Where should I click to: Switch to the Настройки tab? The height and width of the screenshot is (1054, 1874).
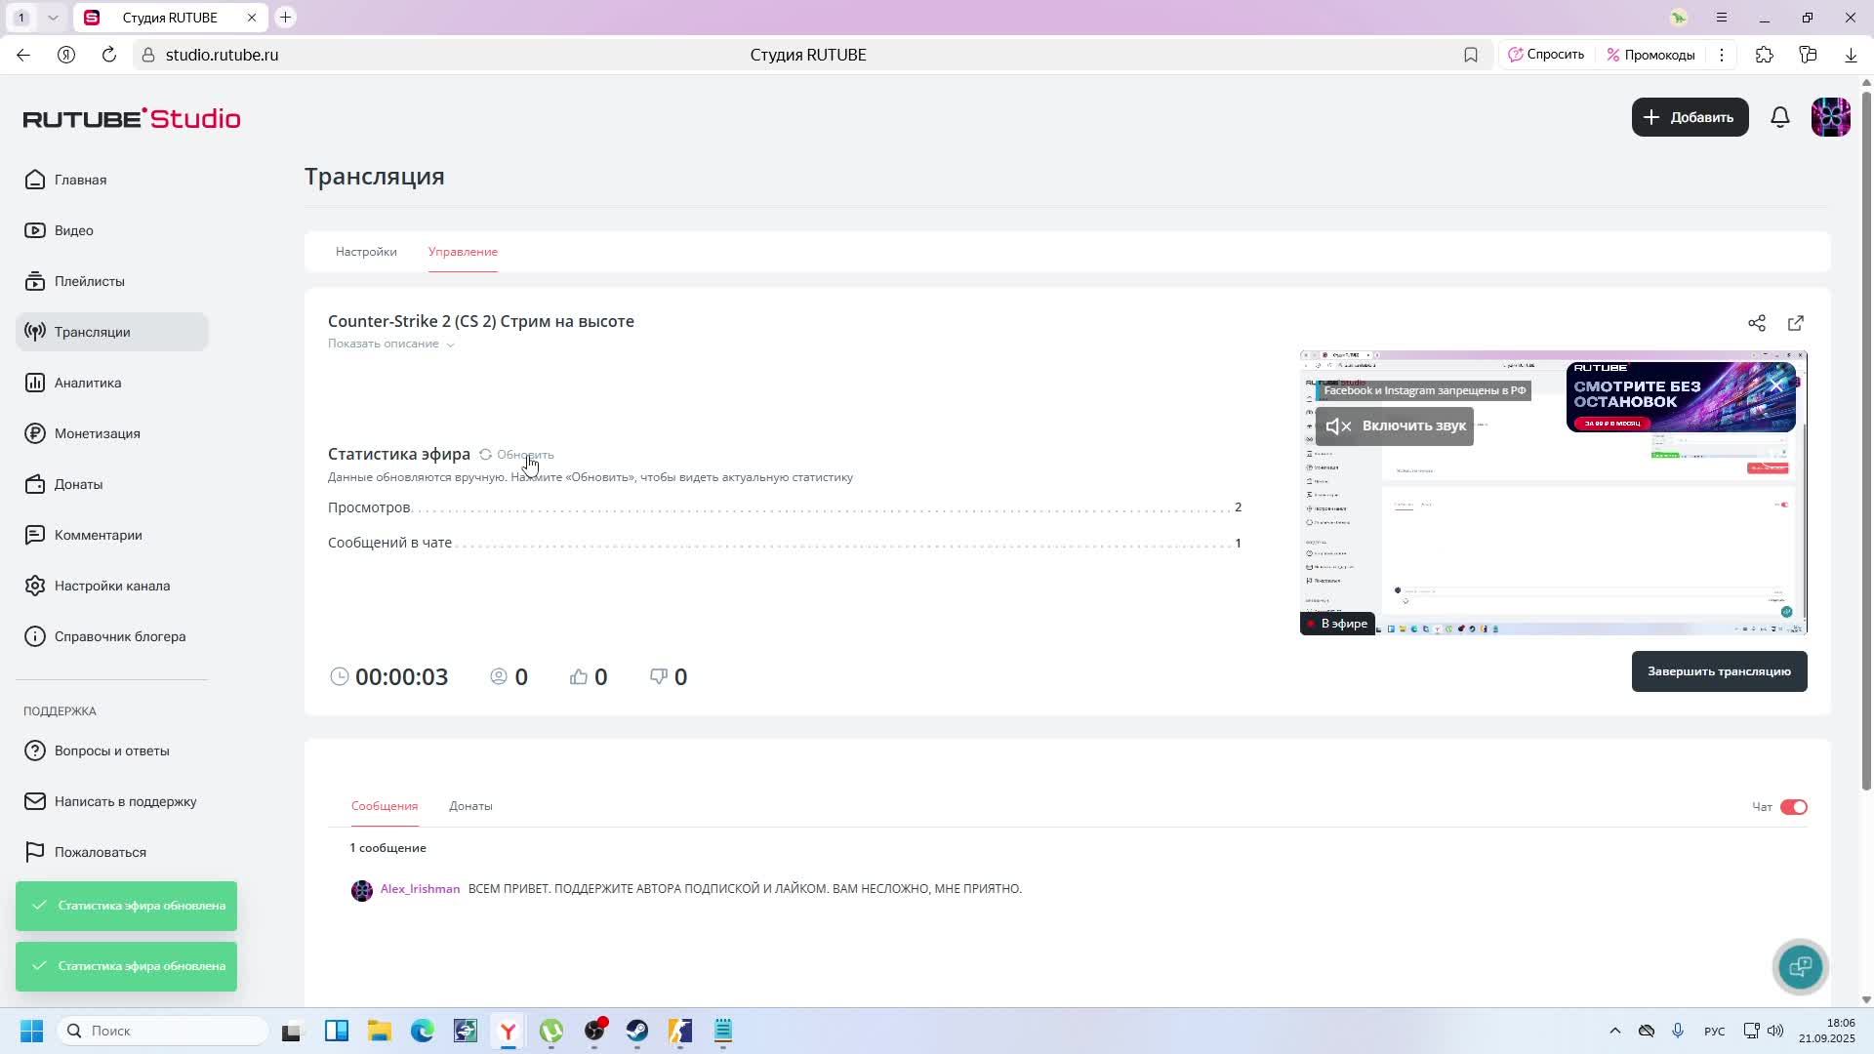366,252
